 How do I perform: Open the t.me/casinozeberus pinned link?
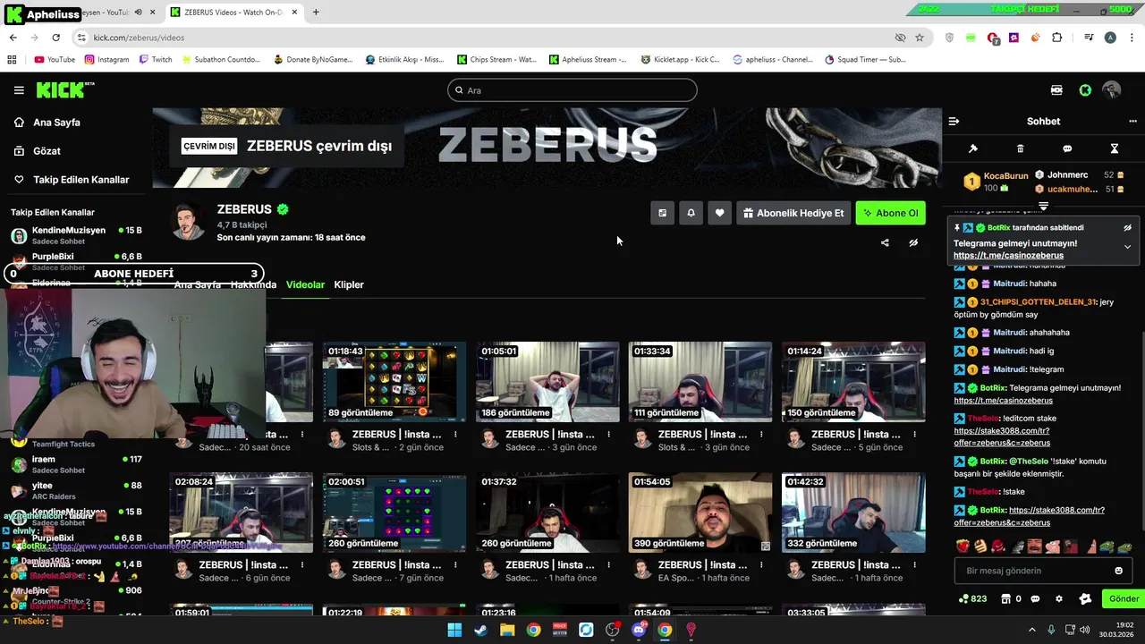1008,256
